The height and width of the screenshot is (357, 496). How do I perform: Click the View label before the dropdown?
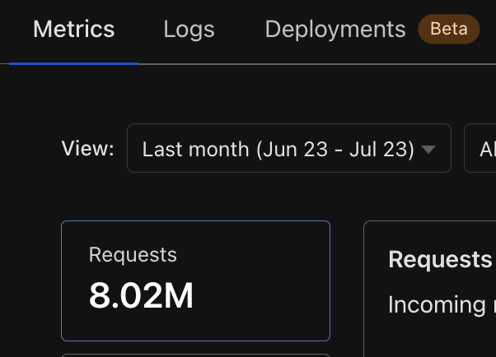coord(87,149)
